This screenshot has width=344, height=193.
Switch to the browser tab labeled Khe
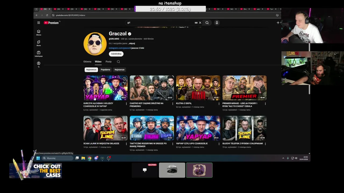pyautogui.click(x=245, y=9)
